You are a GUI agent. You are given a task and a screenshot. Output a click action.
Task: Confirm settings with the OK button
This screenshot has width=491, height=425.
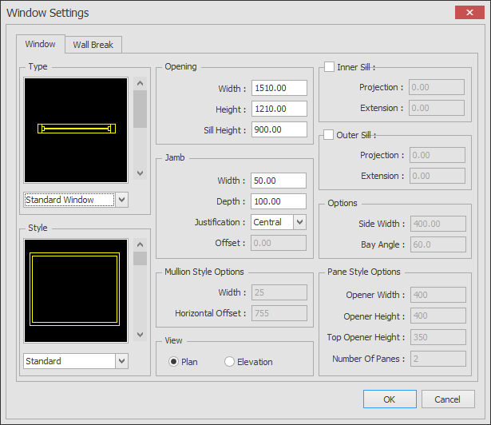[390, 399]
